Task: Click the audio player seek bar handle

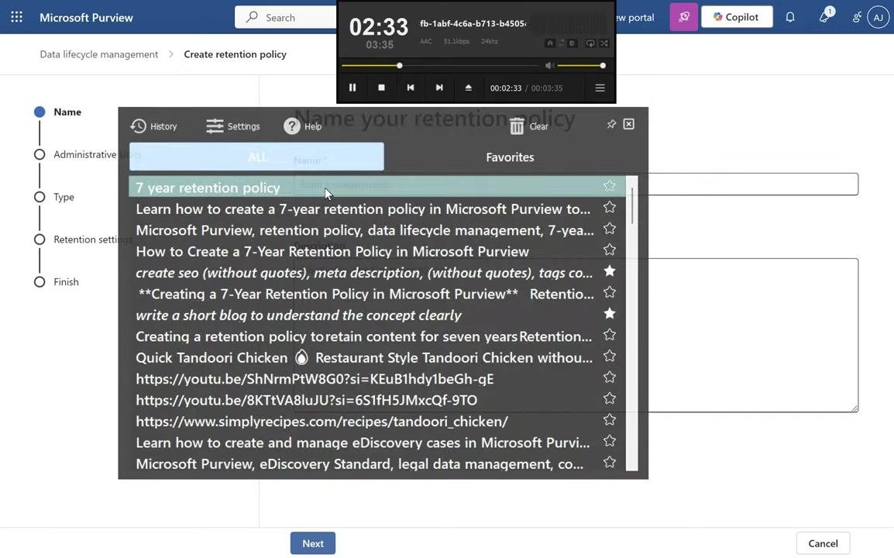Action: point(400,66)
